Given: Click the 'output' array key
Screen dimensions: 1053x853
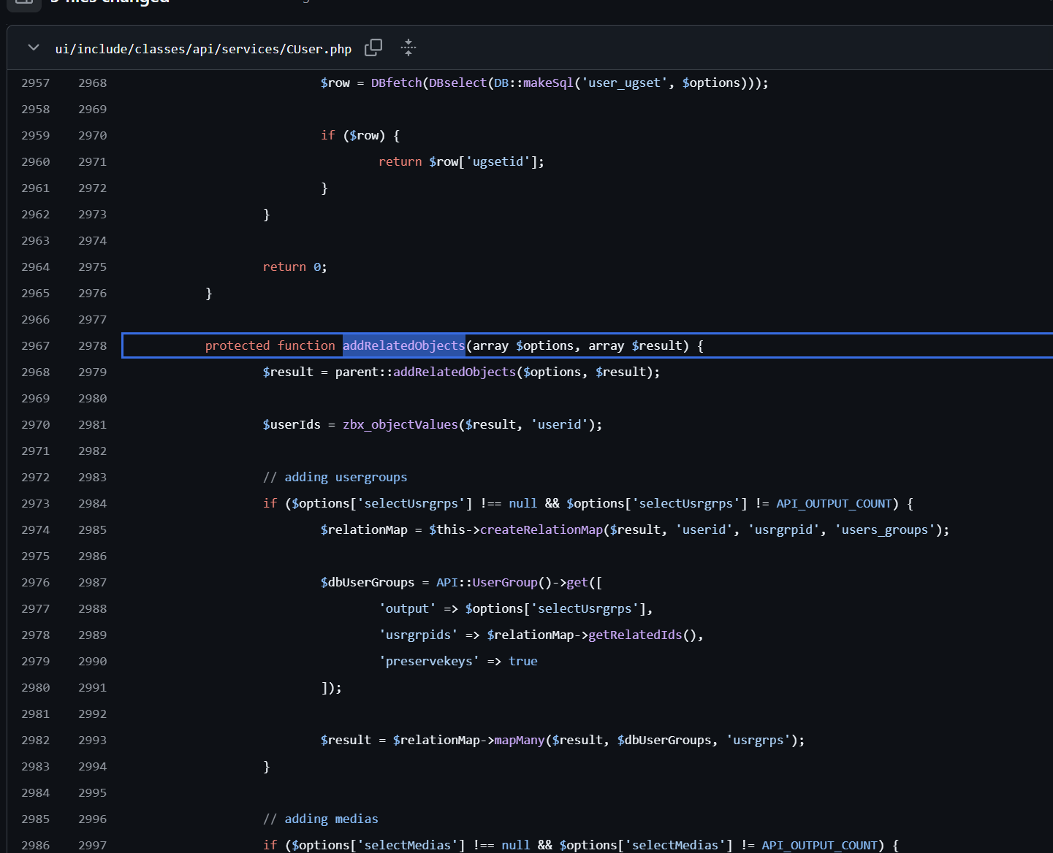Looking at the screenshot, I should coord(407,608).
